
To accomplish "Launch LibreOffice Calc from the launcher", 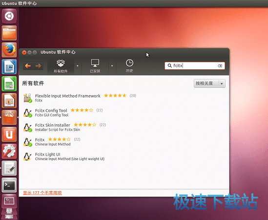I will coord(9,84).
